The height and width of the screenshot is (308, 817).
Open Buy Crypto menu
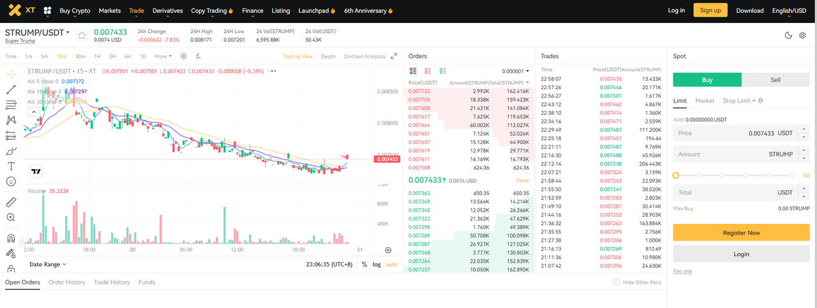click(x=75, y=11)
